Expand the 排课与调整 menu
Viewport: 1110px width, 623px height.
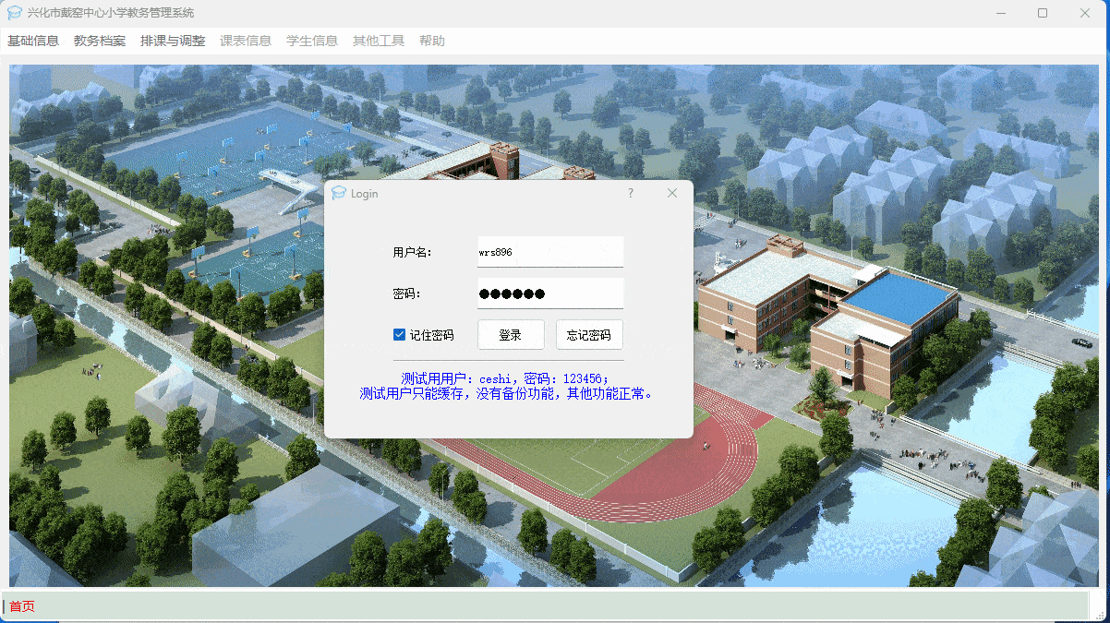tap(173, 41)
